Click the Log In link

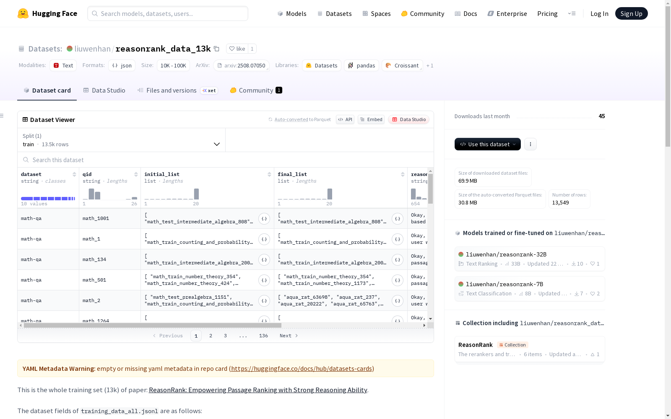(599, 13)
